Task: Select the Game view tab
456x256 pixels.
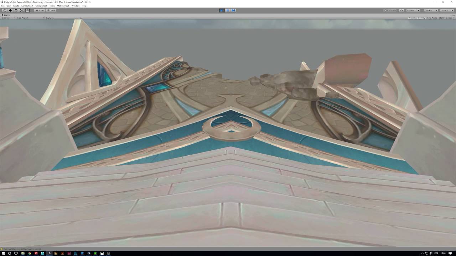Action: (6, 15)
